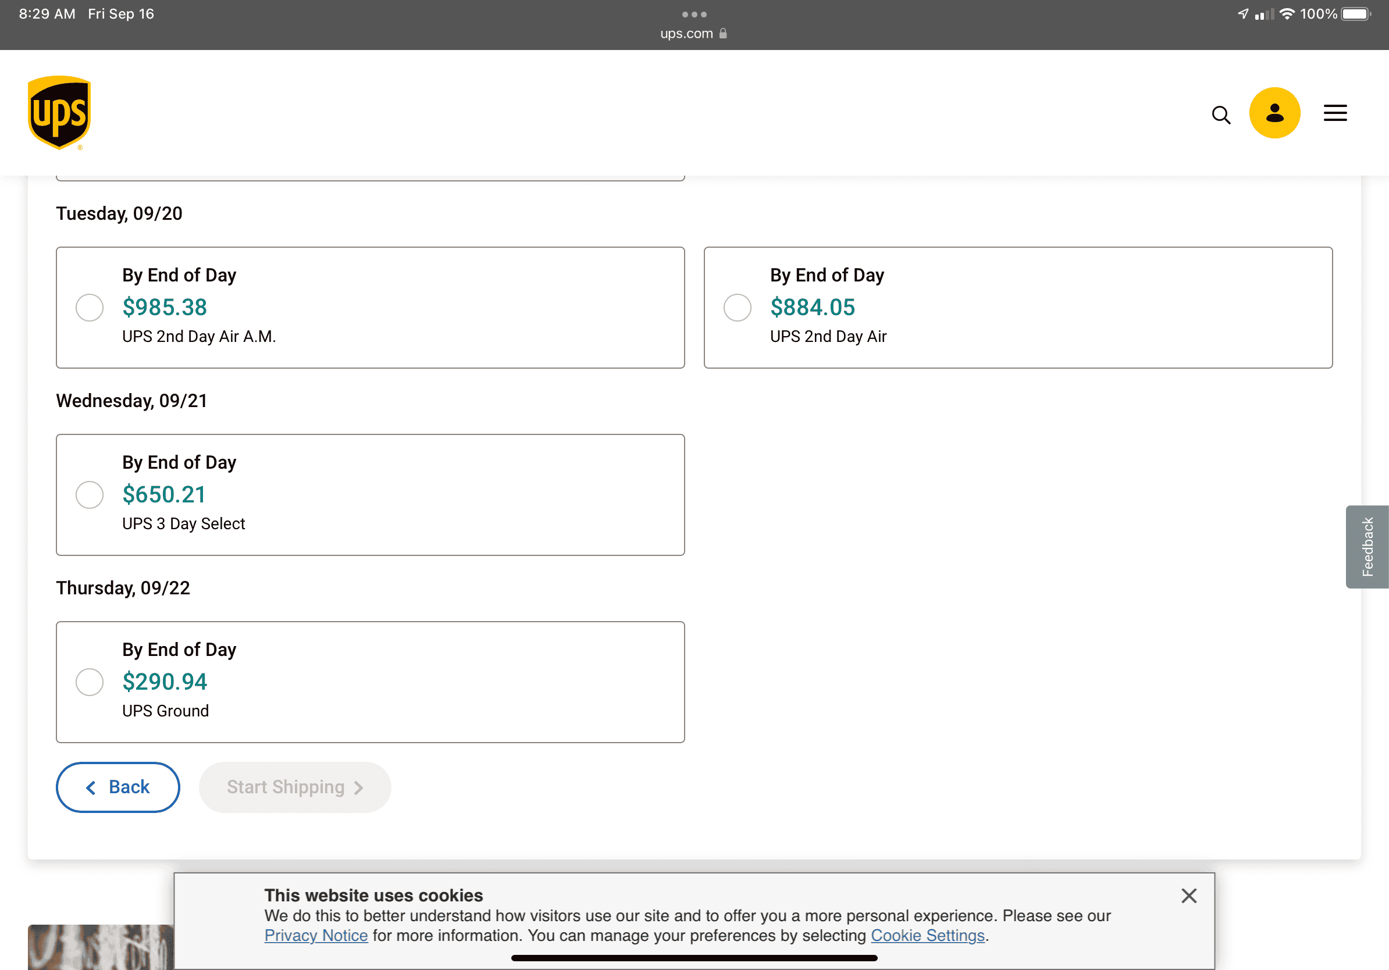The image size is (1389, 970).
Task: Select UPS 2nd Day Air A.M. radio button
Action: pos(90,308)
